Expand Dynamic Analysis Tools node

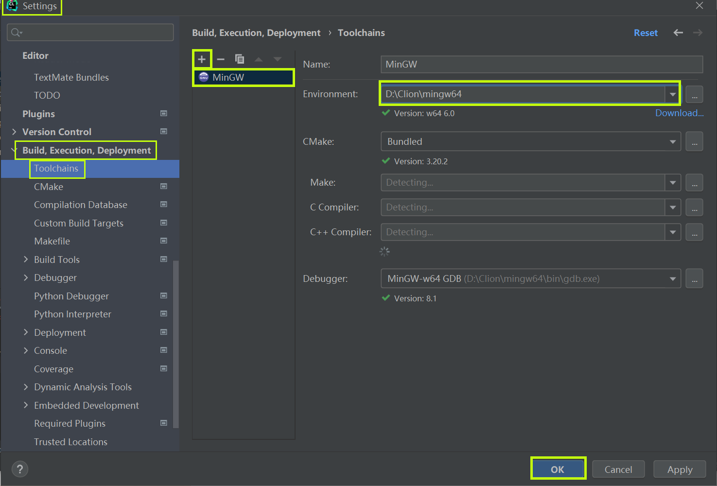pyautogui.click(x=26, y=387)
